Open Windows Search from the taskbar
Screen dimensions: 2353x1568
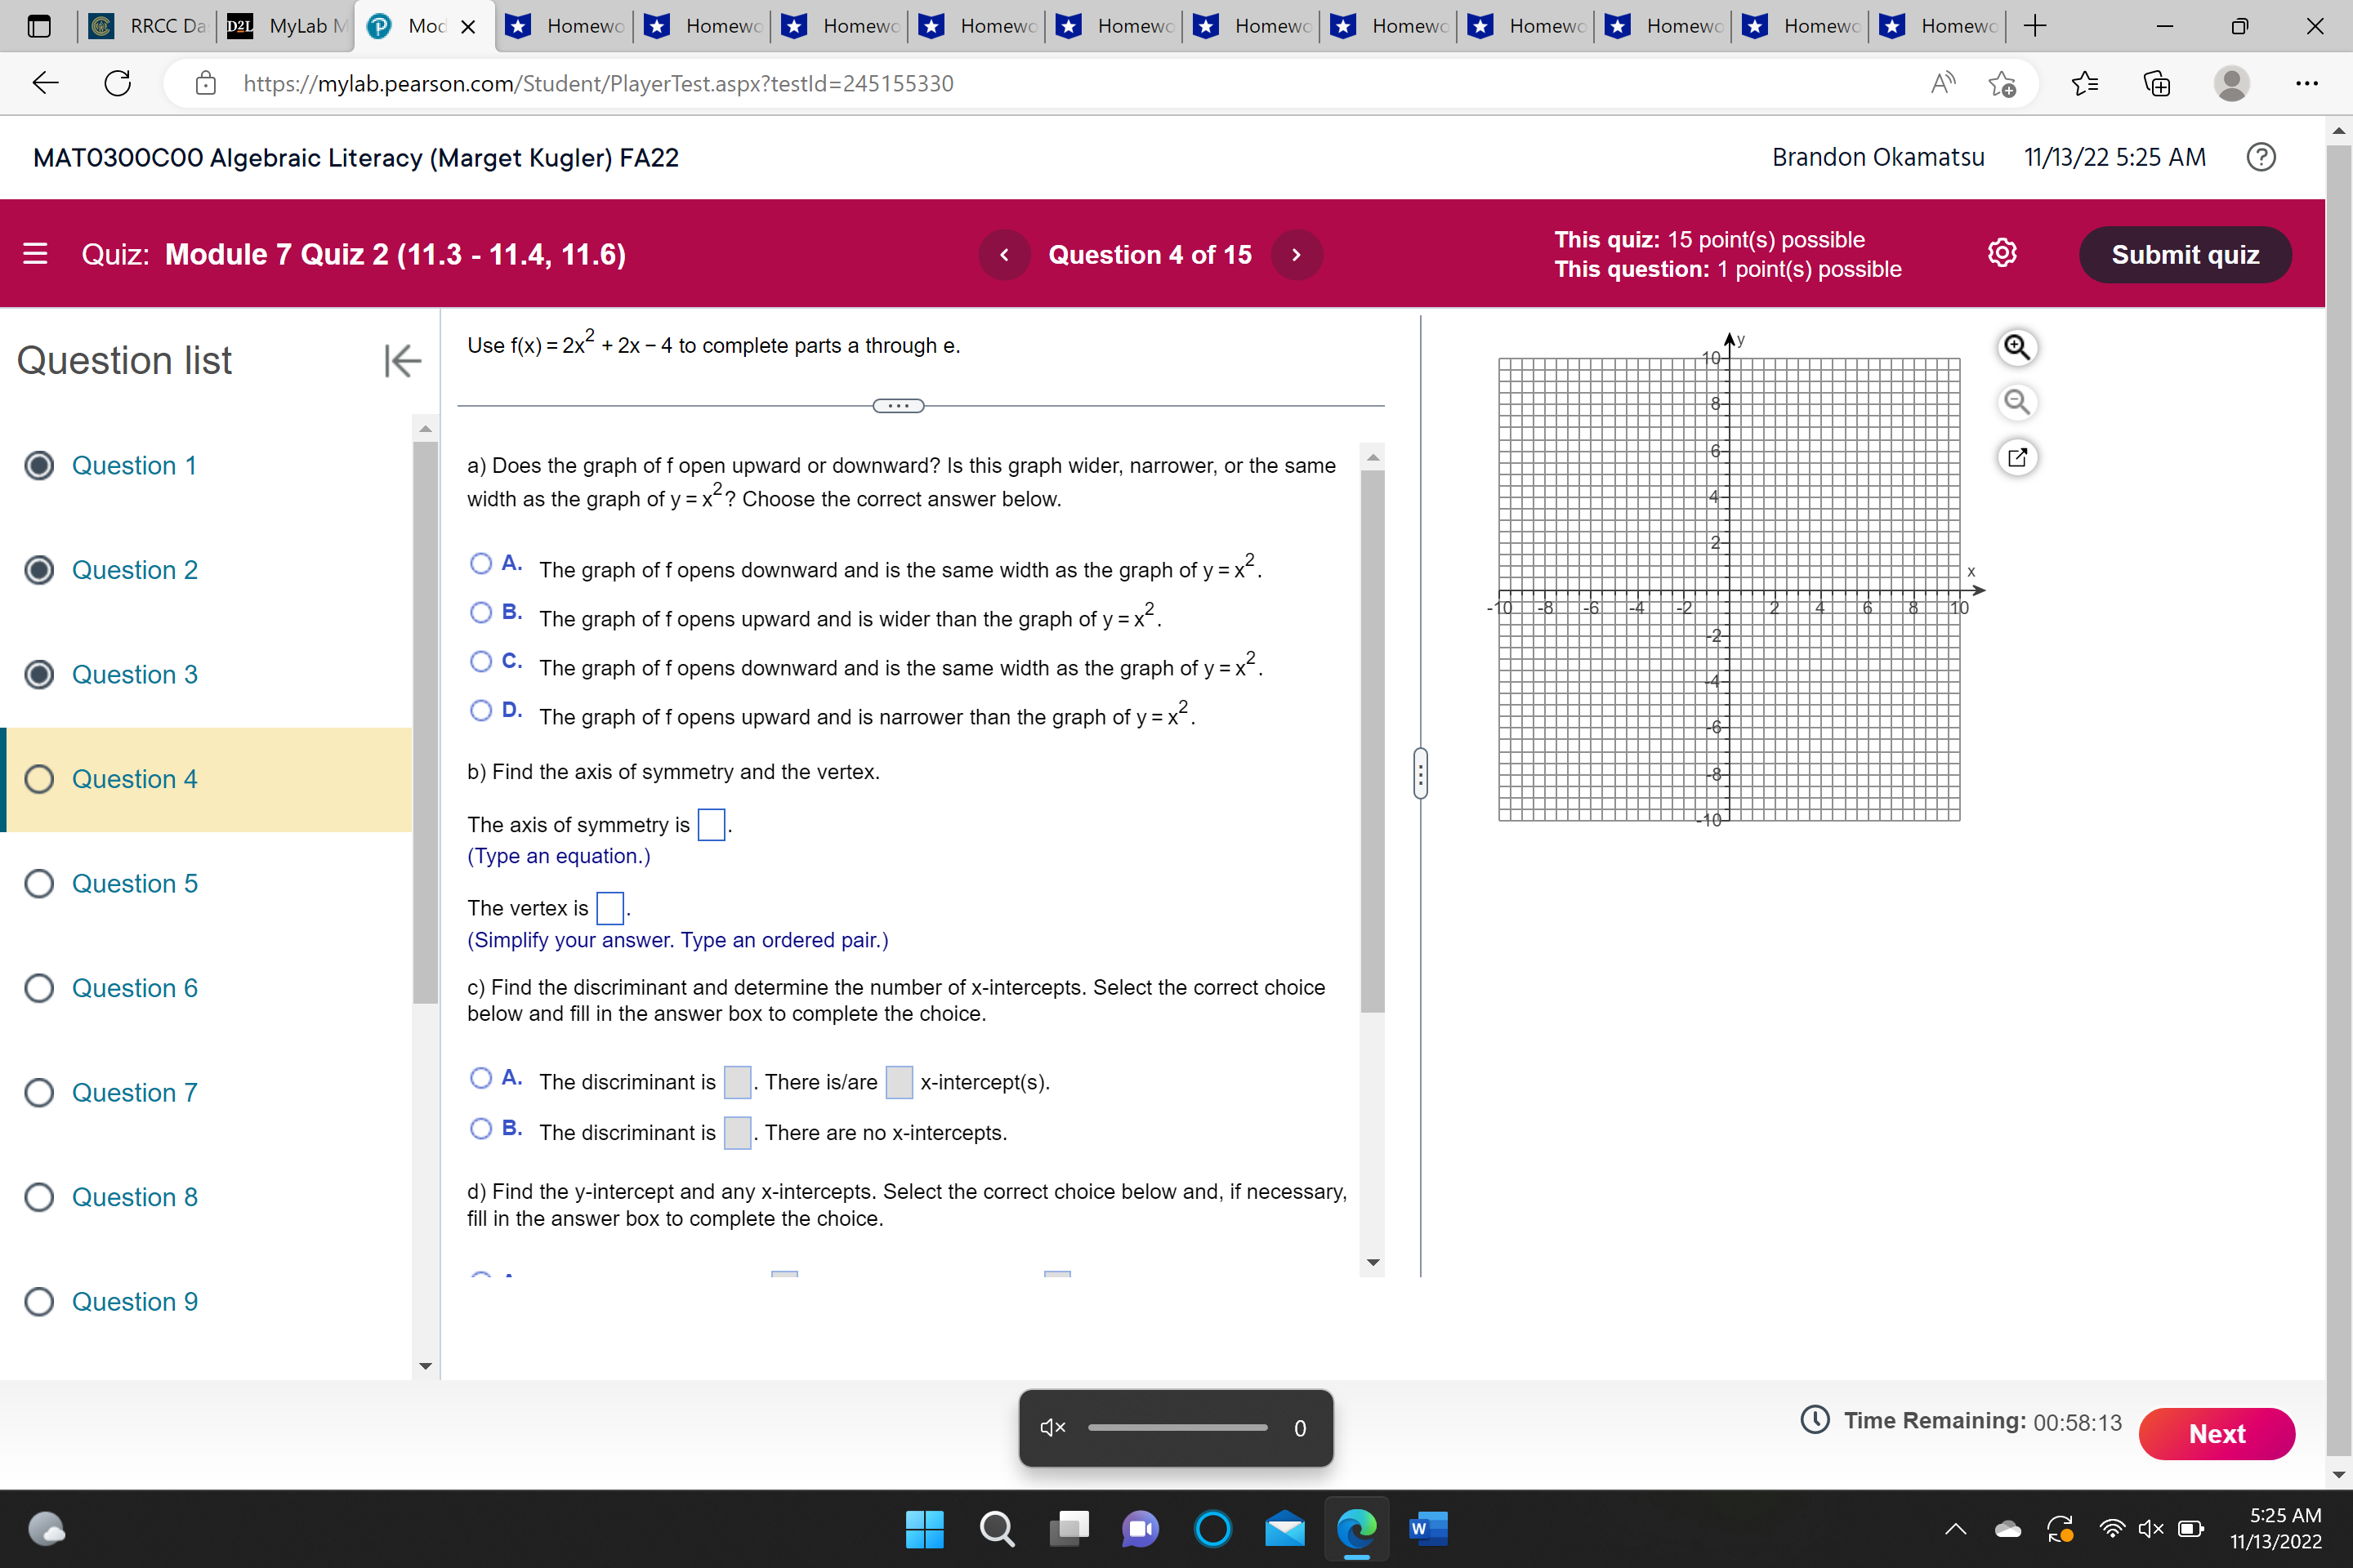coord(997,1529)
